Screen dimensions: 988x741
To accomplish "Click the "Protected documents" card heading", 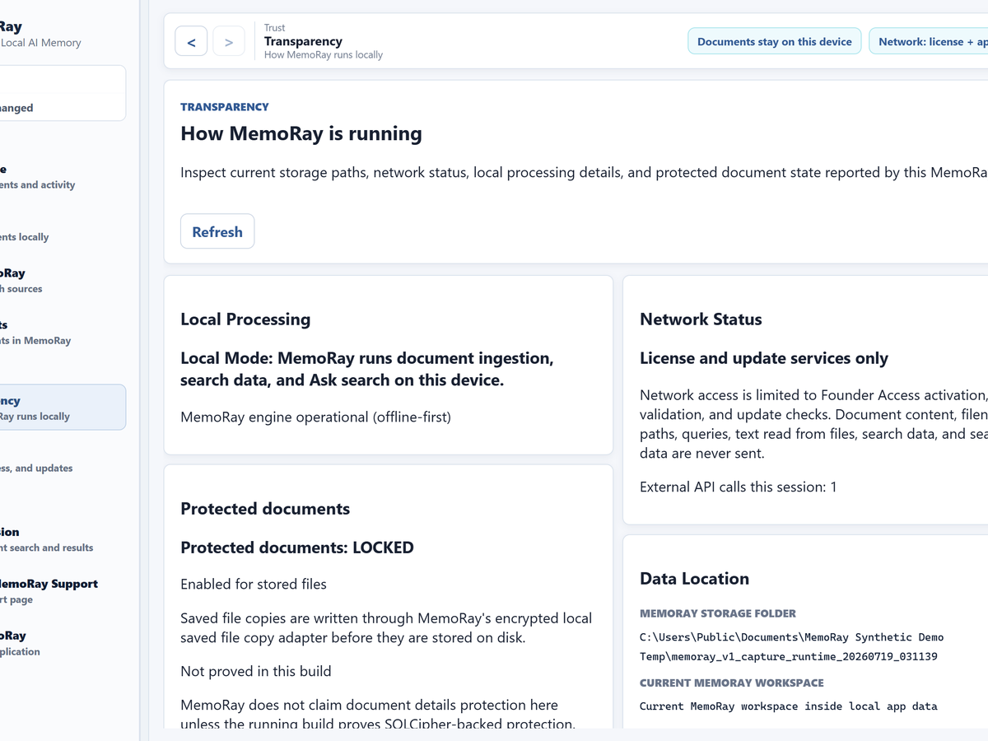I will tap(265, 509).
